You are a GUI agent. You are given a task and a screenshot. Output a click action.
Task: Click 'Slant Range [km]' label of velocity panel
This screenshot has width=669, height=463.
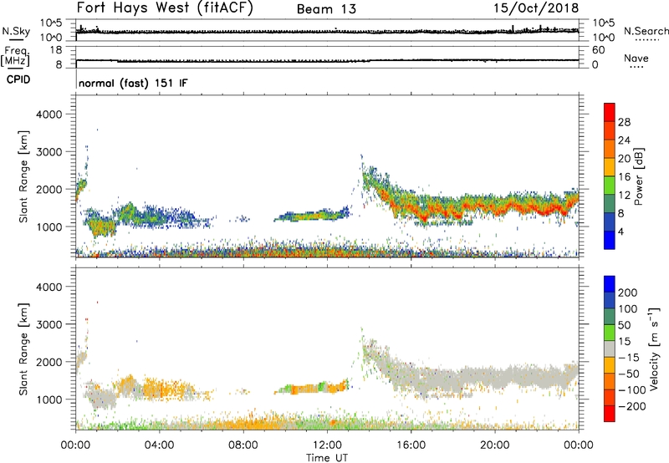[23, 349]
